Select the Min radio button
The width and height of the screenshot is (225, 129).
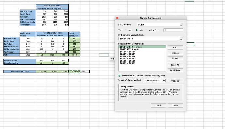pos(137,30)
